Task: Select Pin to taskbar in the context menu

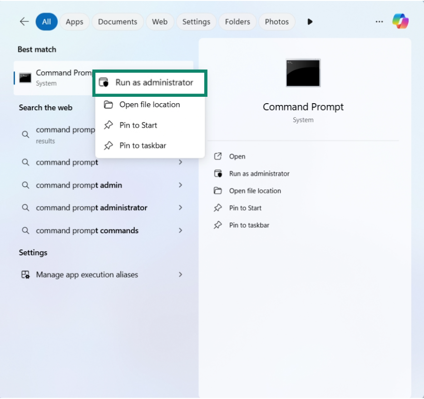Action: point(143,145)
